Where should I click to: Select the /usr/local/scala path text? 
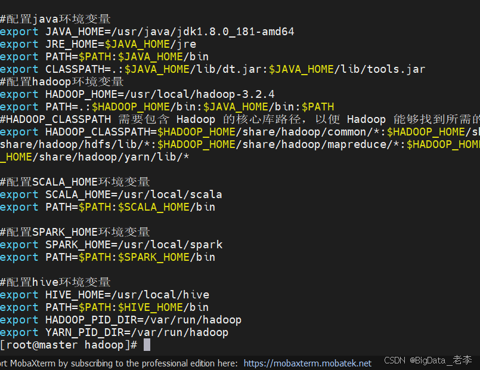coord(173,194)
